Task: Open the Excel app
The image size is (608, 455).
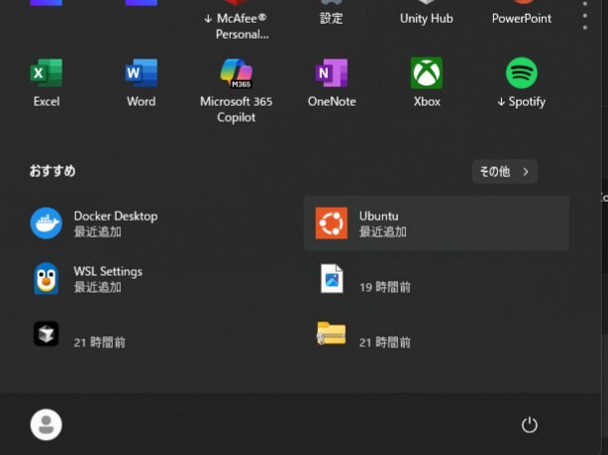Action: pyautogui.click(x=47, y=83)
